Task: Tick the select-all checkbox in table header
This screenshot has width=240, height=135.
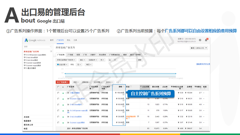Action: (x=58, y=87)
